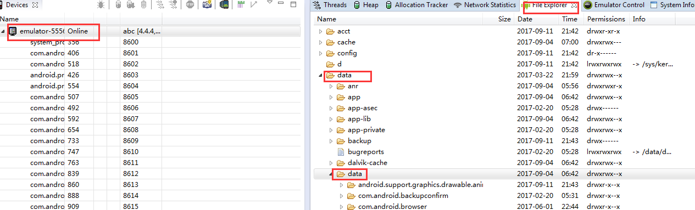This screenshot has height=210, width=695.
Task: Click the Cause GC trash can icon
Action: (143, 4)
